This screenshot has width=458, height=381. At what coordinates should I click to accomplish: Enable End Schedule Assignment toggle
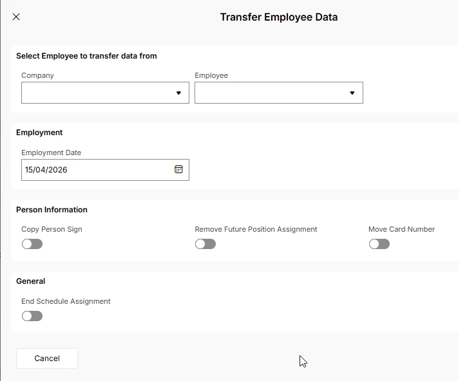point(32,316)
